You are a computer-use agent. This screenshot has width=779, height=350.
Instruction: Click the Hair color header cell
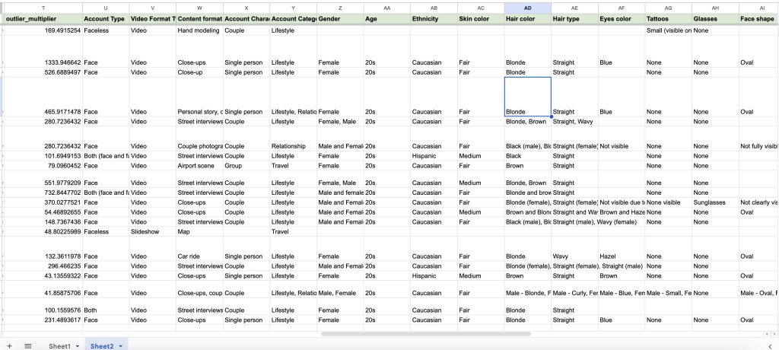[527, 17]
